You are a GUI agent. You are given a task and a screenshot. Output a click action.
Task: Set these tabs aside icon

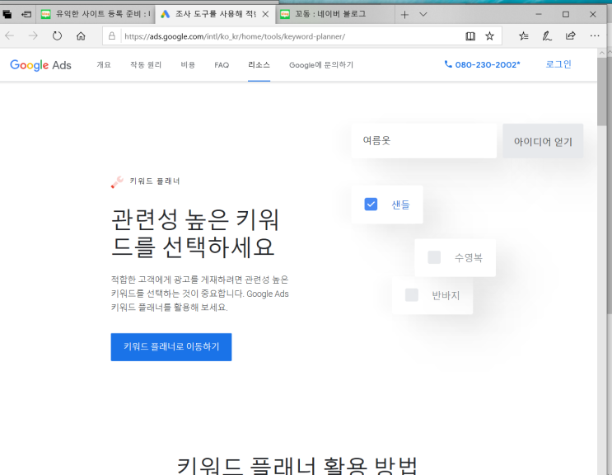[x=26, y=15]
